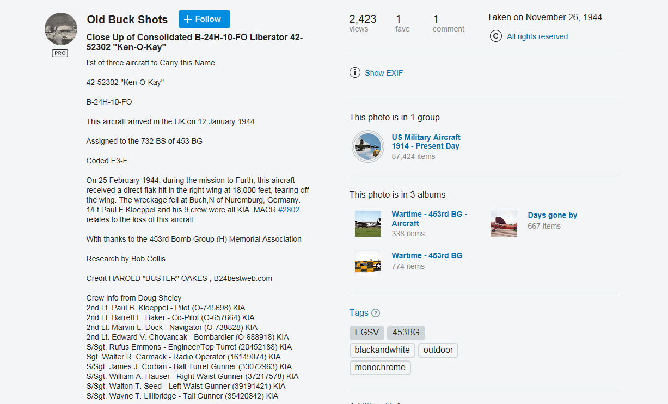The image size is (668, 404).
Task: Show EXIF data
Action: [384, 73]
